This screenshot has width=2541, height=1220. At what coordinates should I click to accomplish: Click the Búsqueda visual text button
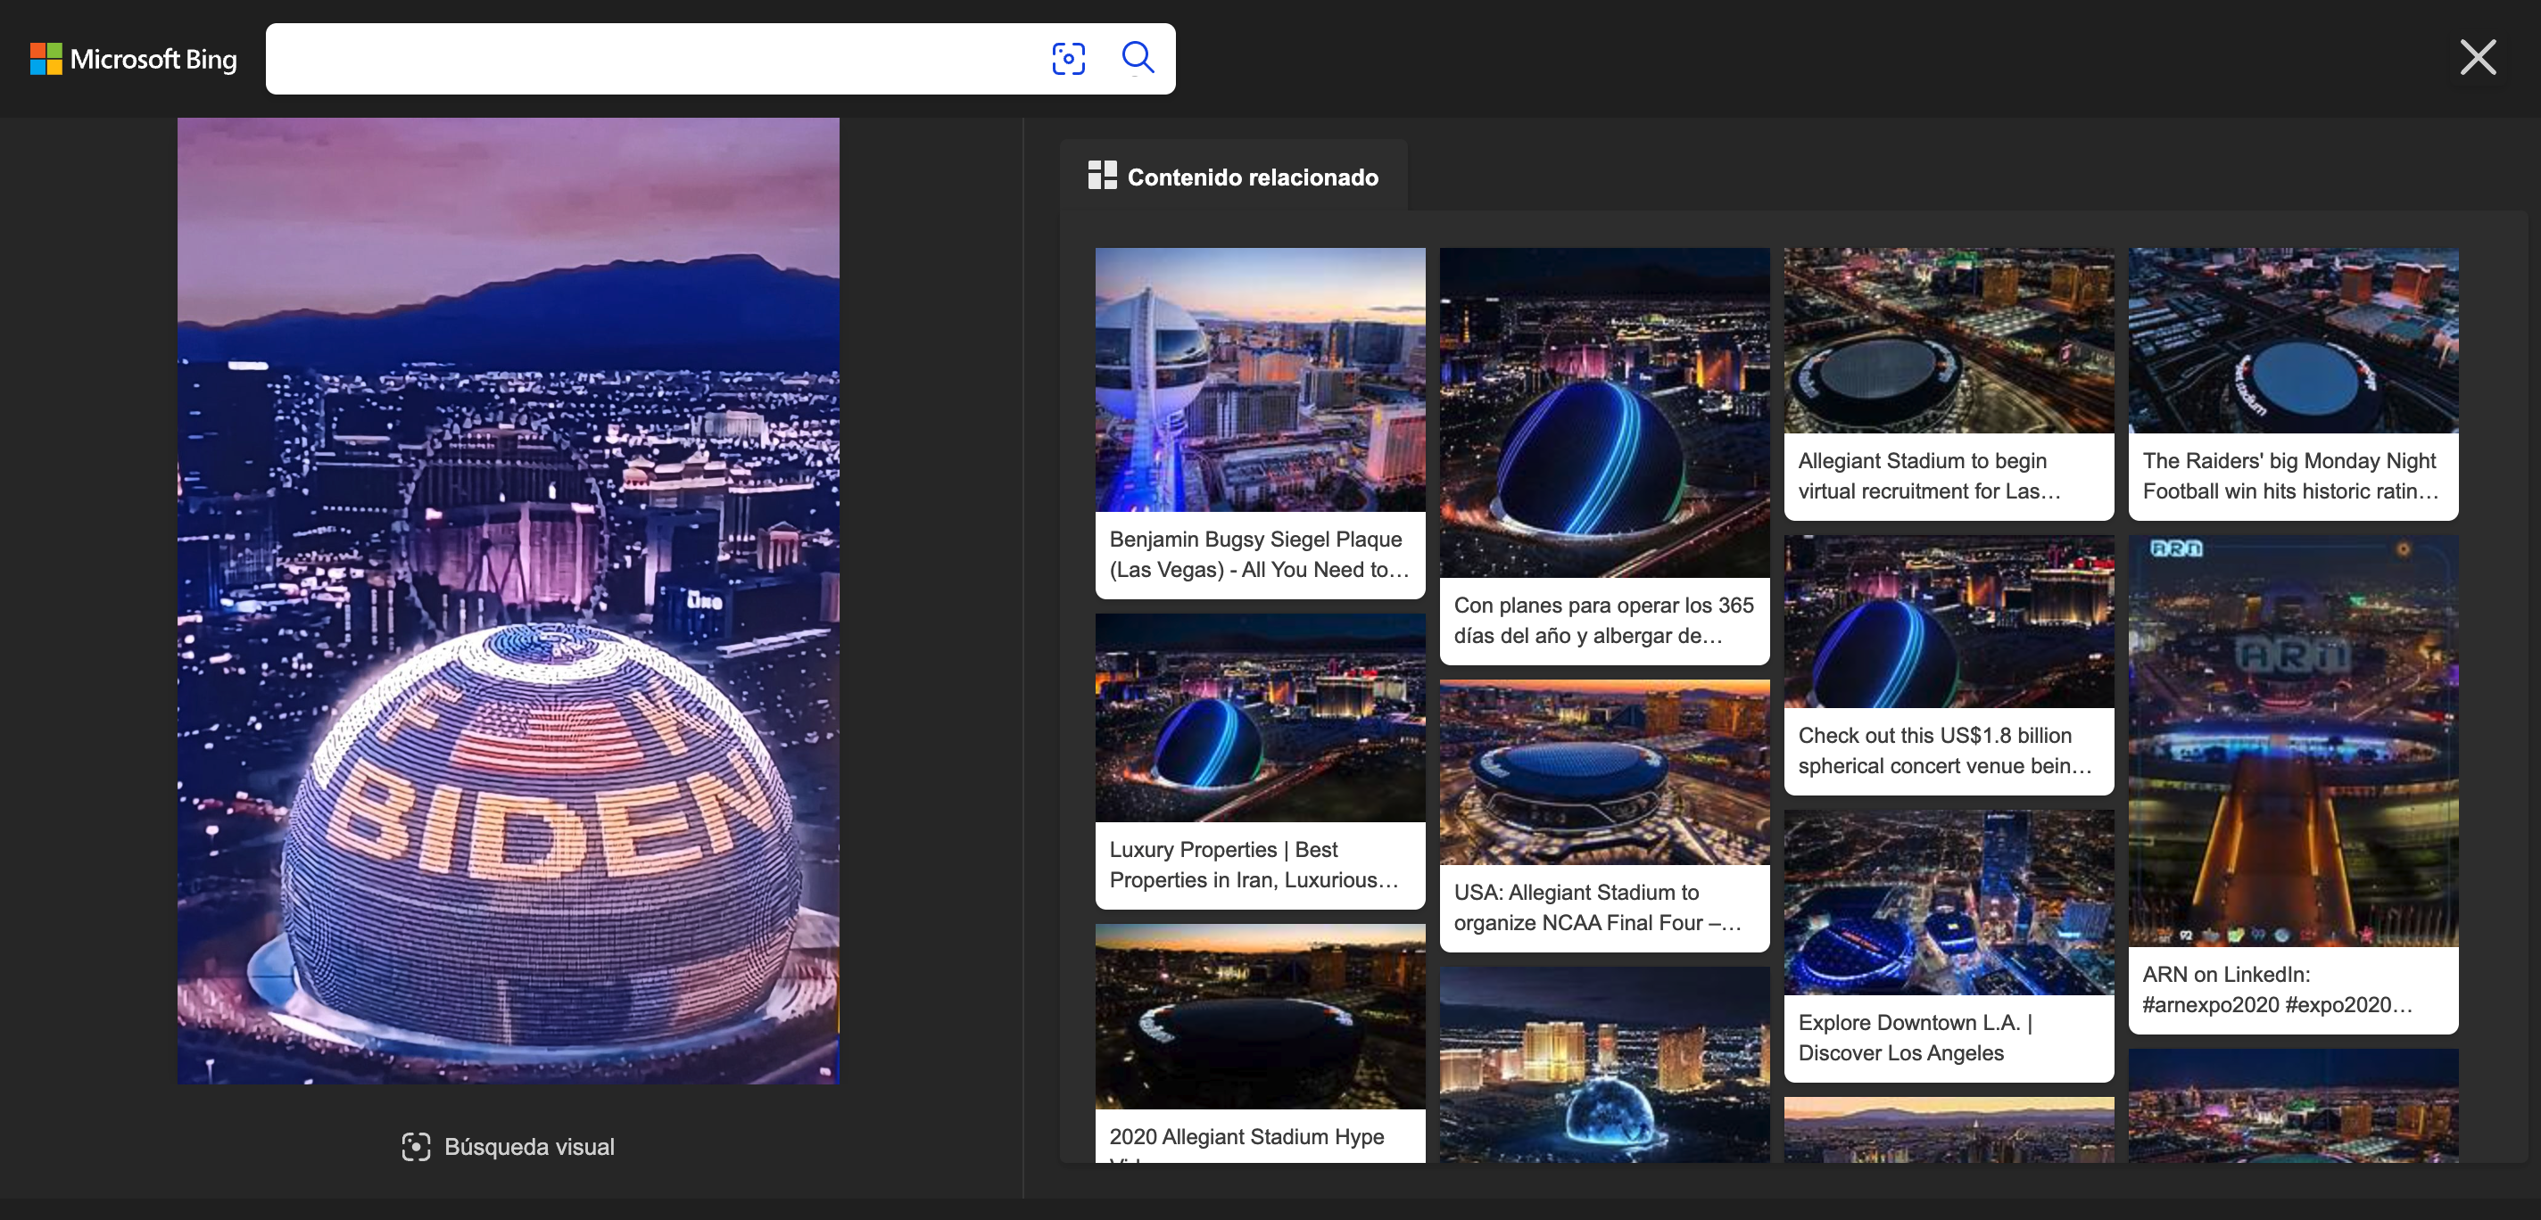(x=529, y=1146)
